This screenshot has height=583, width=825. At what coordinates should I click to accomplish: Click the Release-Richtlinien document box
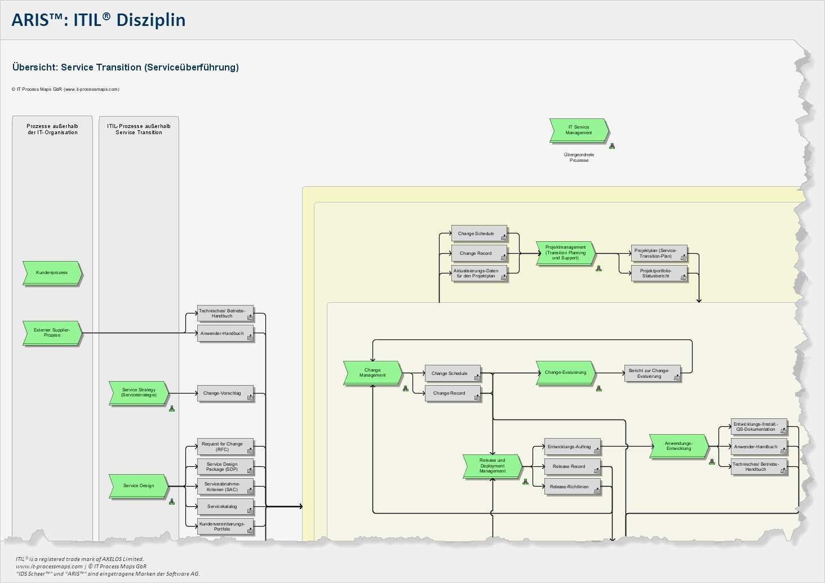click(573, 487)
